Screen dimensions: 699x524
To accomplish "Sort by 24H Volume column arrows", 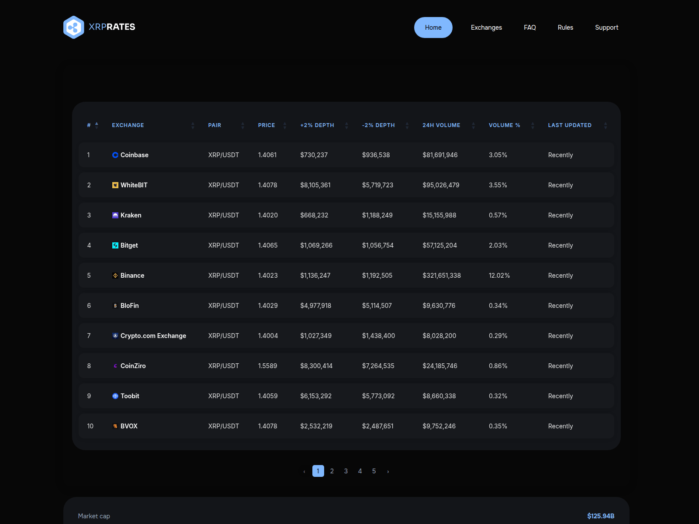I will 473,125.
